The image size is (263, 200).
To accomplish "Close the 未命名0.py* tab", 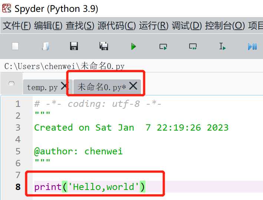I will tap(133, 86).
